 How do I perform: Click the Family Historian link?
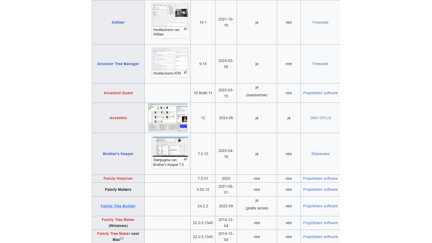click(118, 178)
